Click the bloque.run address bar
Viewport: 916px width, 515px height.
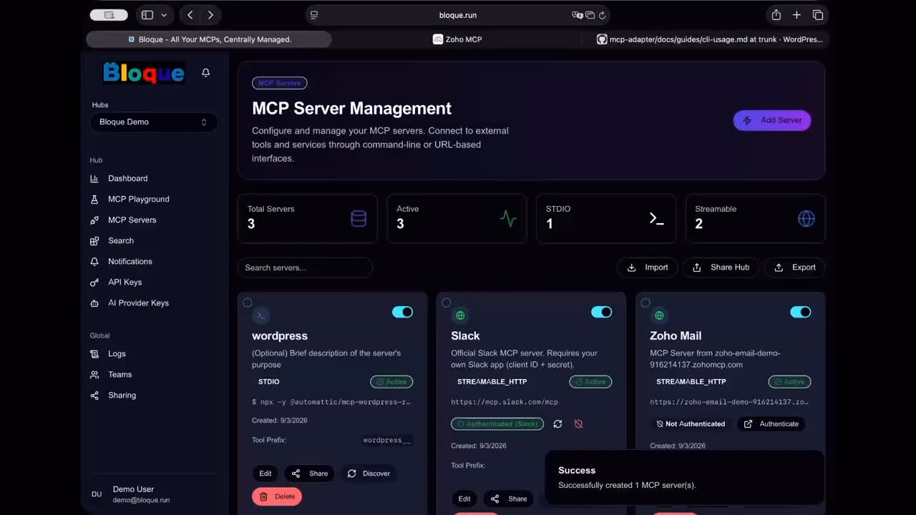point(458,15)
